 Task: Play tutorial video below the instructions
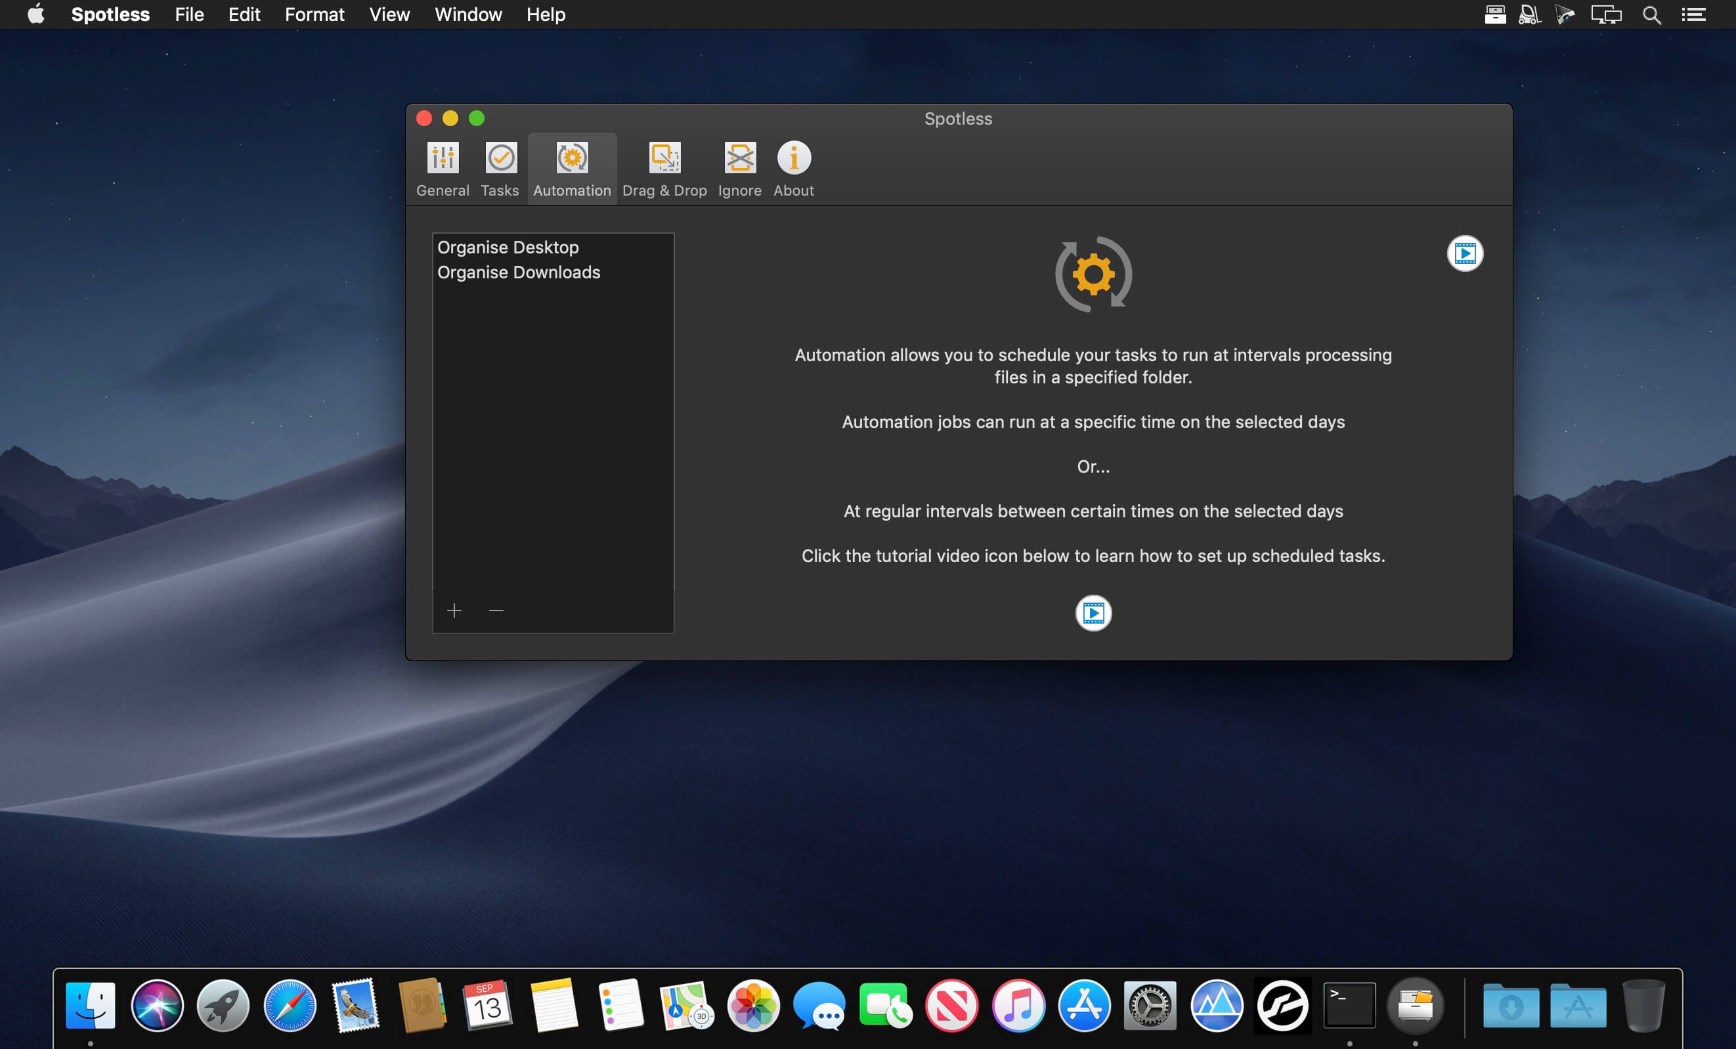(1093, 613)
